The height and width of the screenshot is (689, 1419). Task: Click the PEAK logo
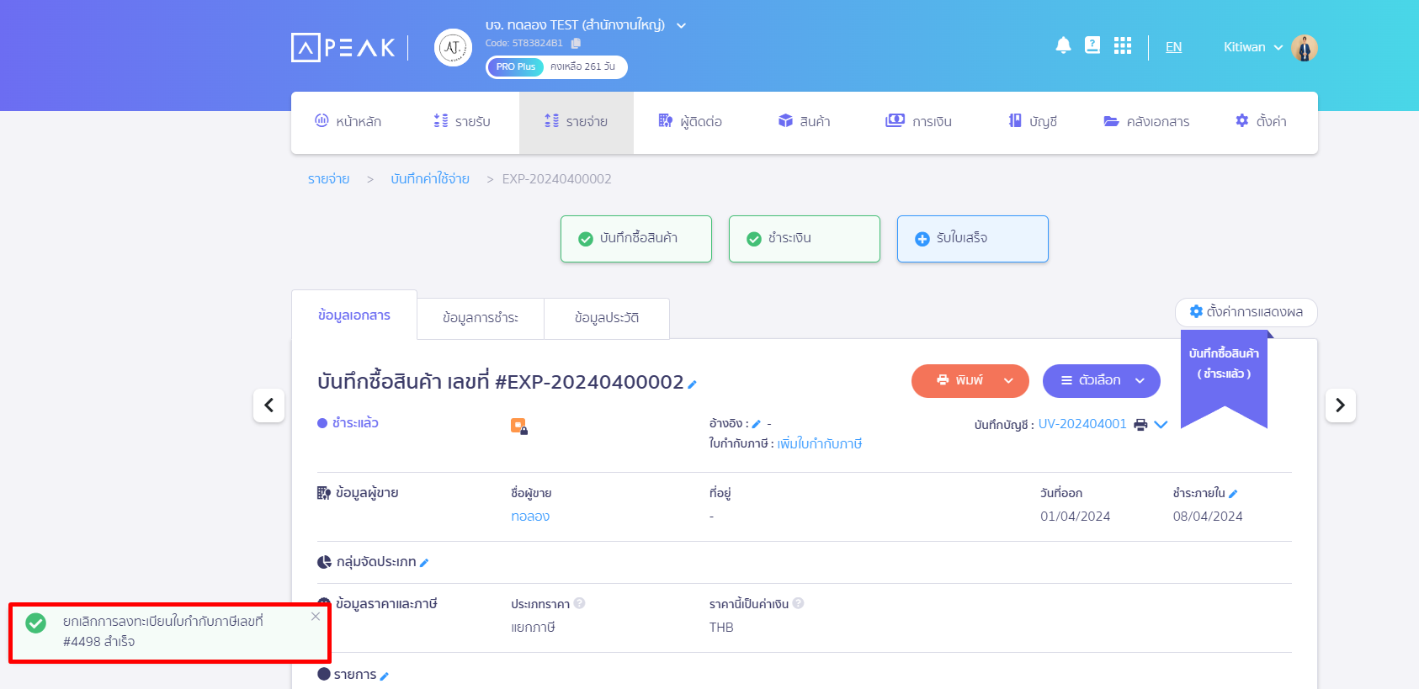tap(343, 47)
